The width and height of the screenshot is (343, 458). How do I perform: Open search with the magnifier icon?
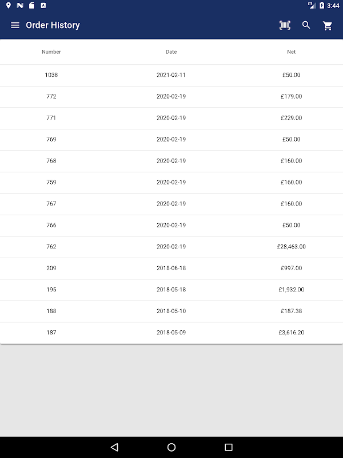pos(306,25)
